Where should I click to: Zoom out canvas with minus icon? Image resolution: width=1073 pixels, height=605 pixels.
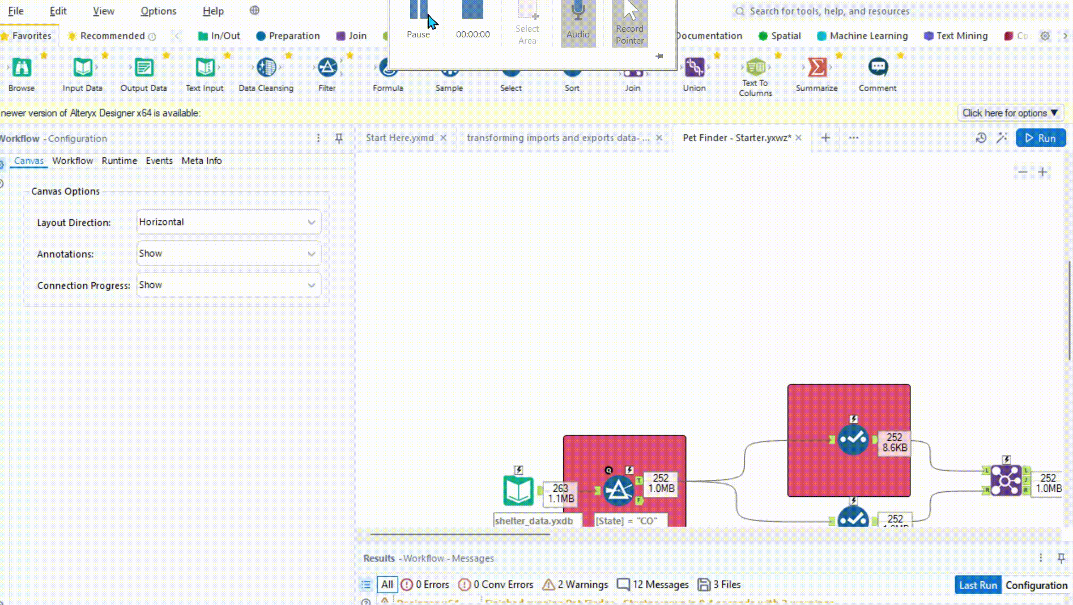coord(1023,172)
